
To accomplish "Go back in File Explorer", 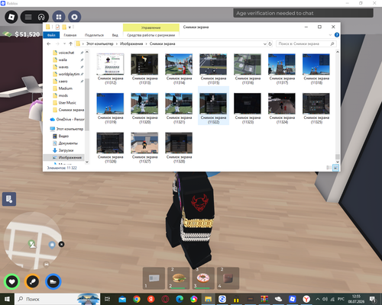I will click(x=49, y=43).
